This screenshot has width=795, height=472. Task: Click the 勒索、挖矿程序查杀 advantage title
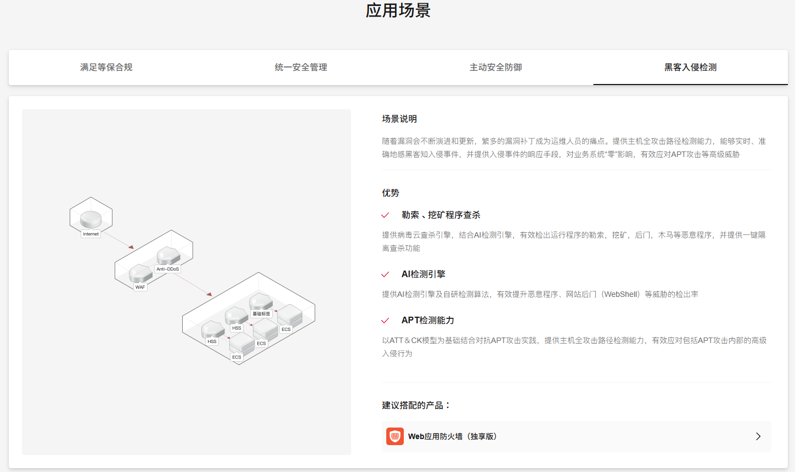tap(441, 215)
